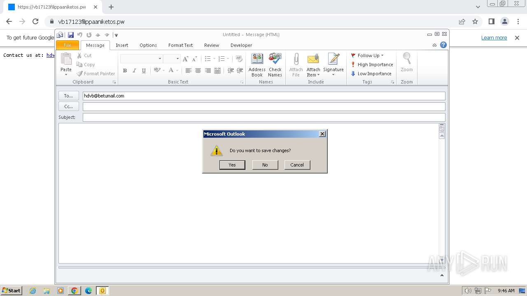Toggle the Numbering list button

point(222,59)
